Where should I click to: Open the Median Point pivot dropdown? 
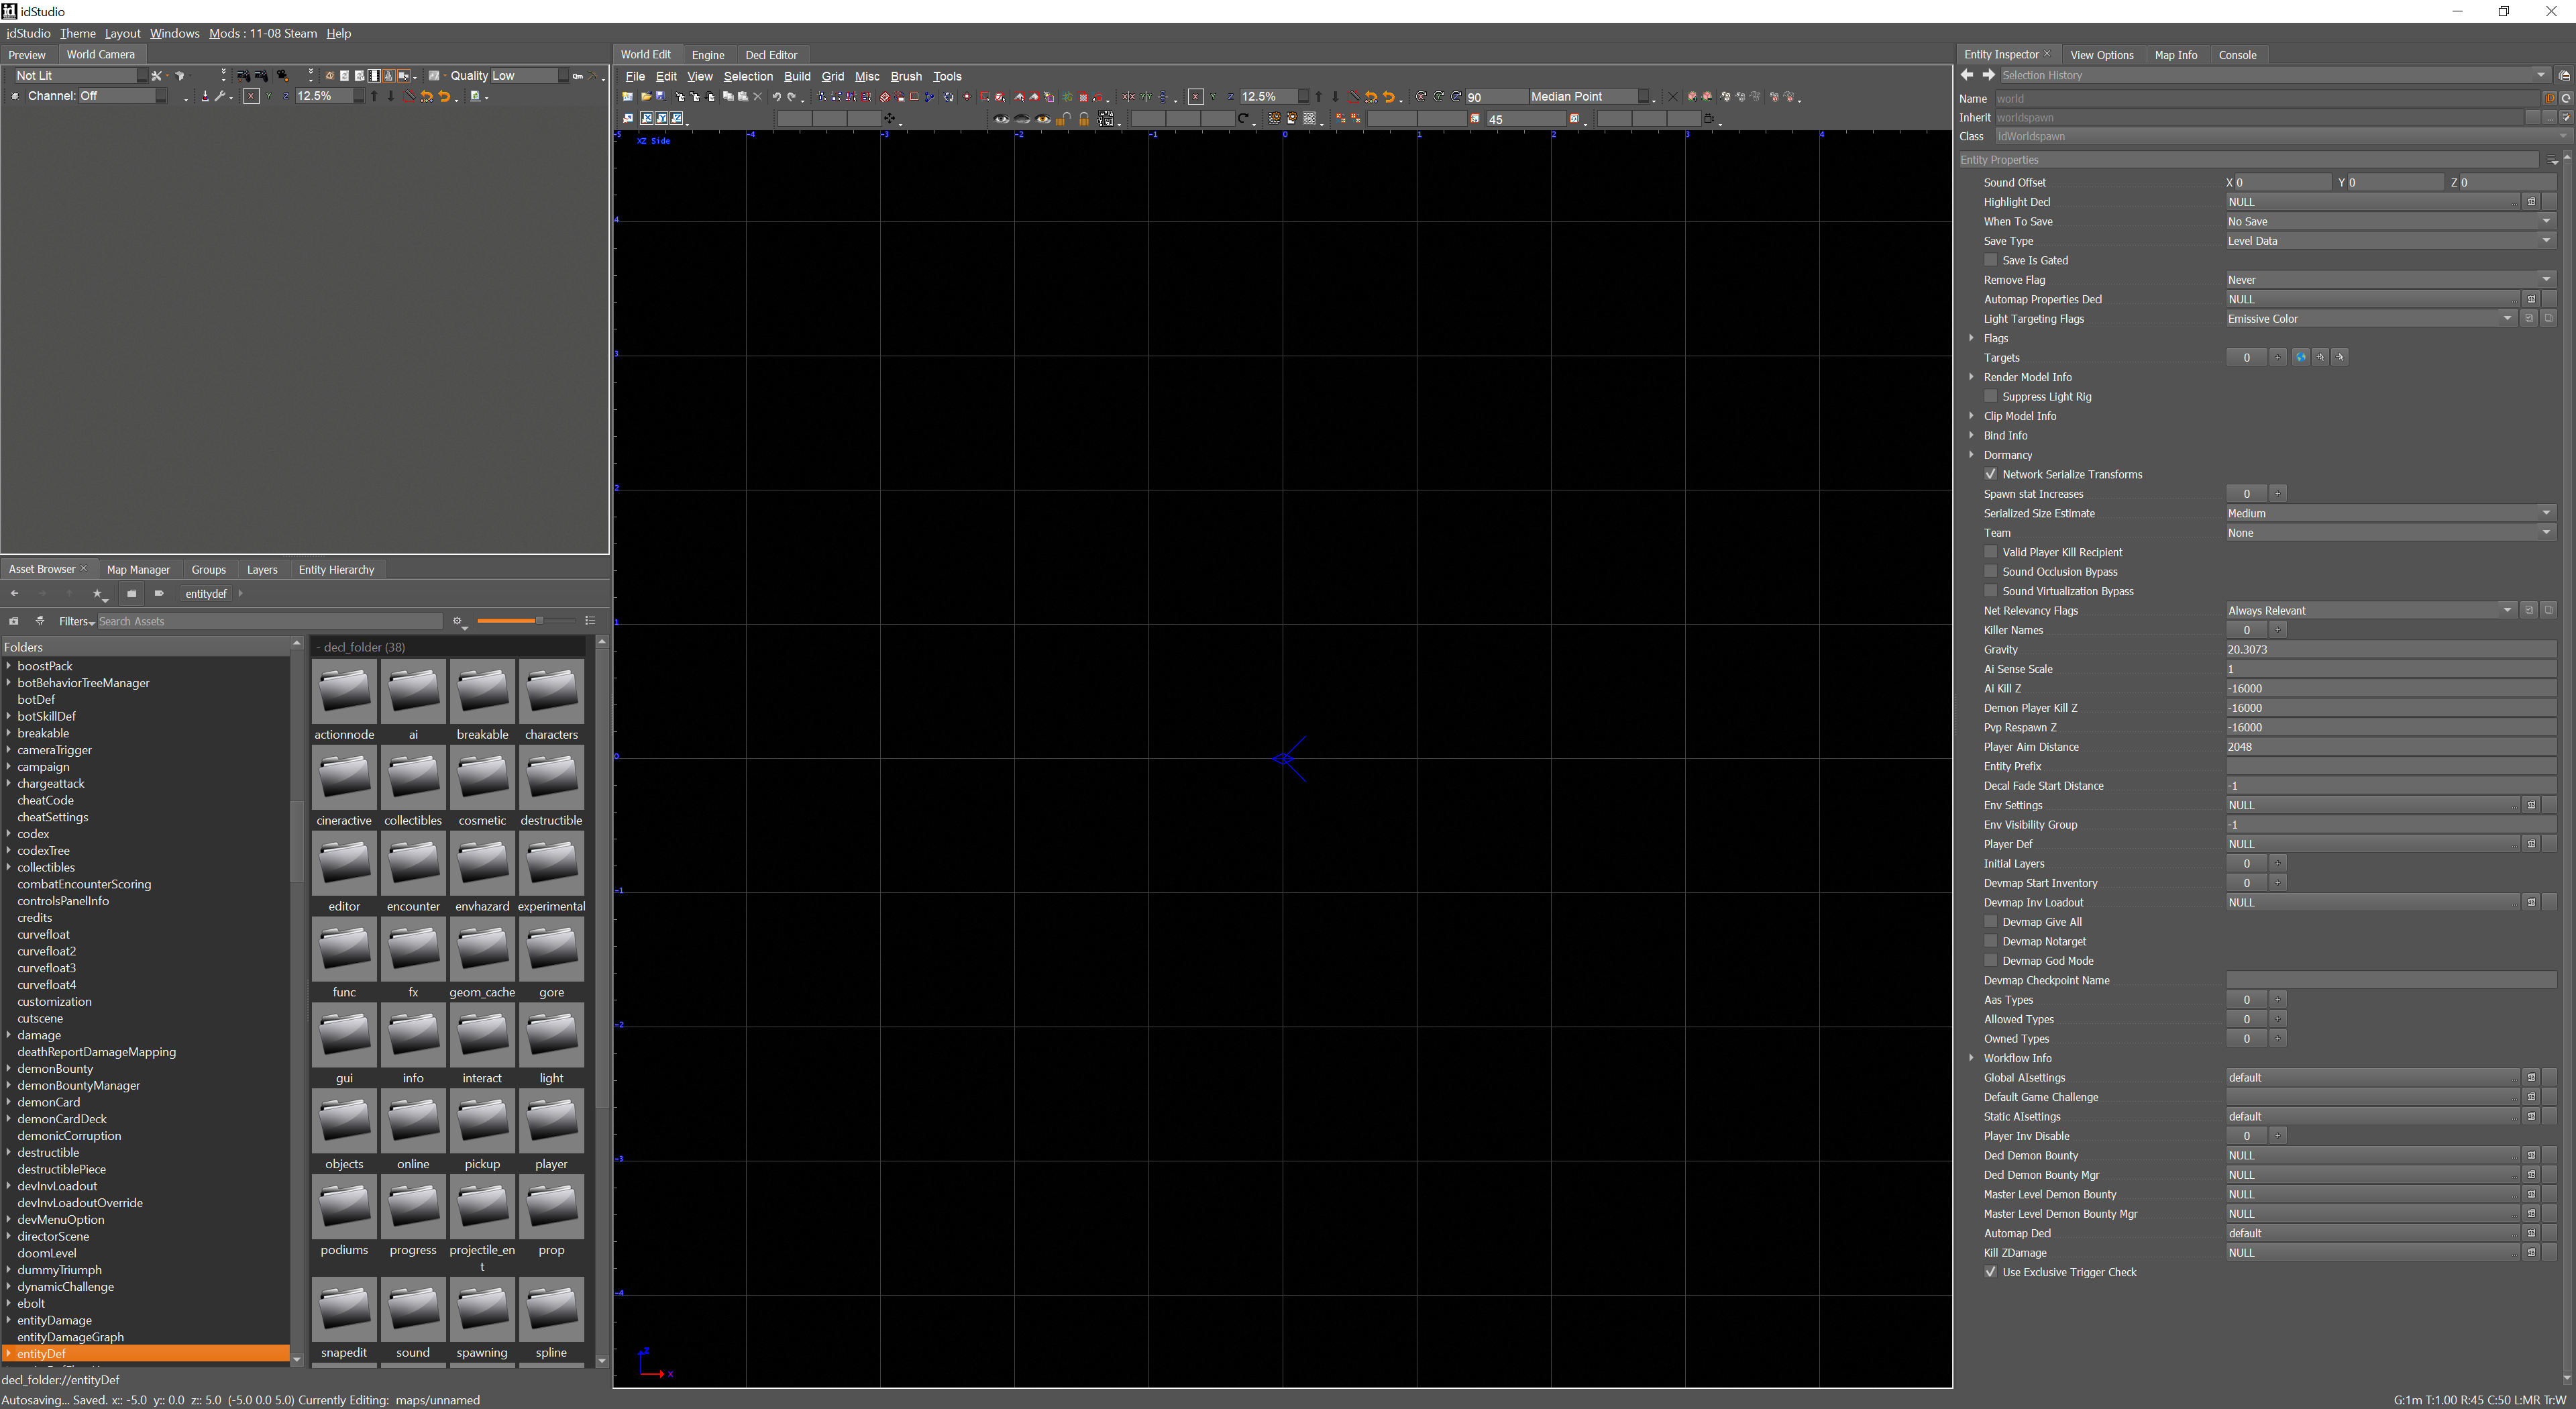pyautogui.click(x=1589, y=97)
